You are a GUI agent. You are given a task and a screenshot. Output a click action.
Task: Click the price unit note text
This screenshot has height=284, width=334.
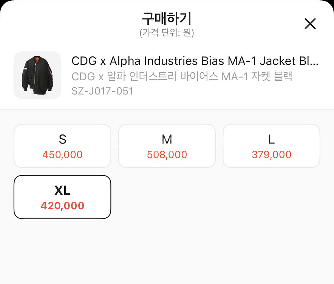tap(167, 33)
